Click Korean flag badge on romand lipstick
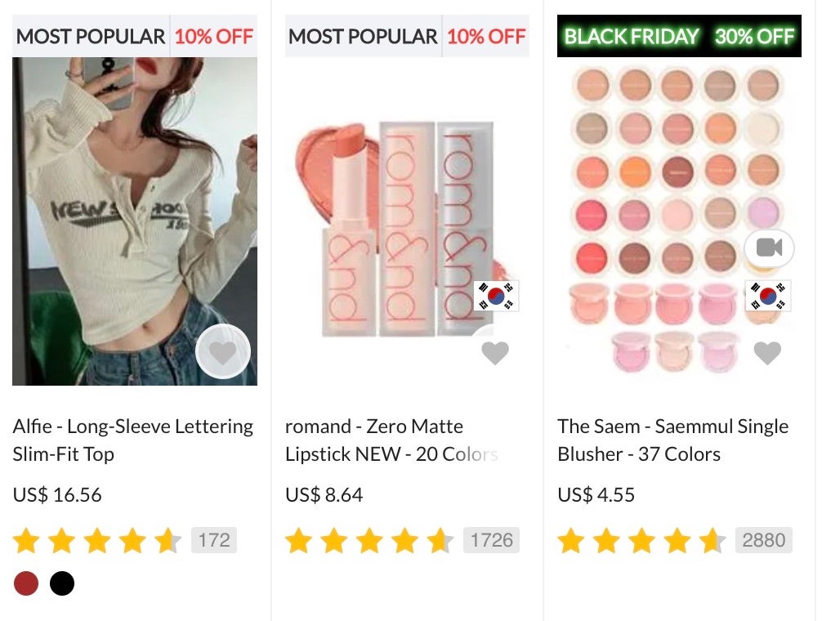 click(x=496, y=296)
